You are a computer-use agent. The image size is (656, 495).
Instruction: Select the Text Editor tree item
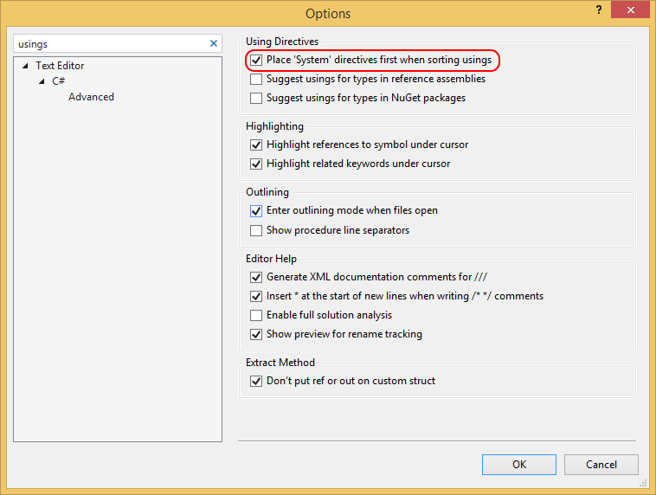(x=60, y=66)
